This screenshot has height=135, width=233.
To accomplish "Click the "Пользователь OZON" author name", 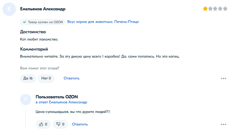I will pos(57,97).
